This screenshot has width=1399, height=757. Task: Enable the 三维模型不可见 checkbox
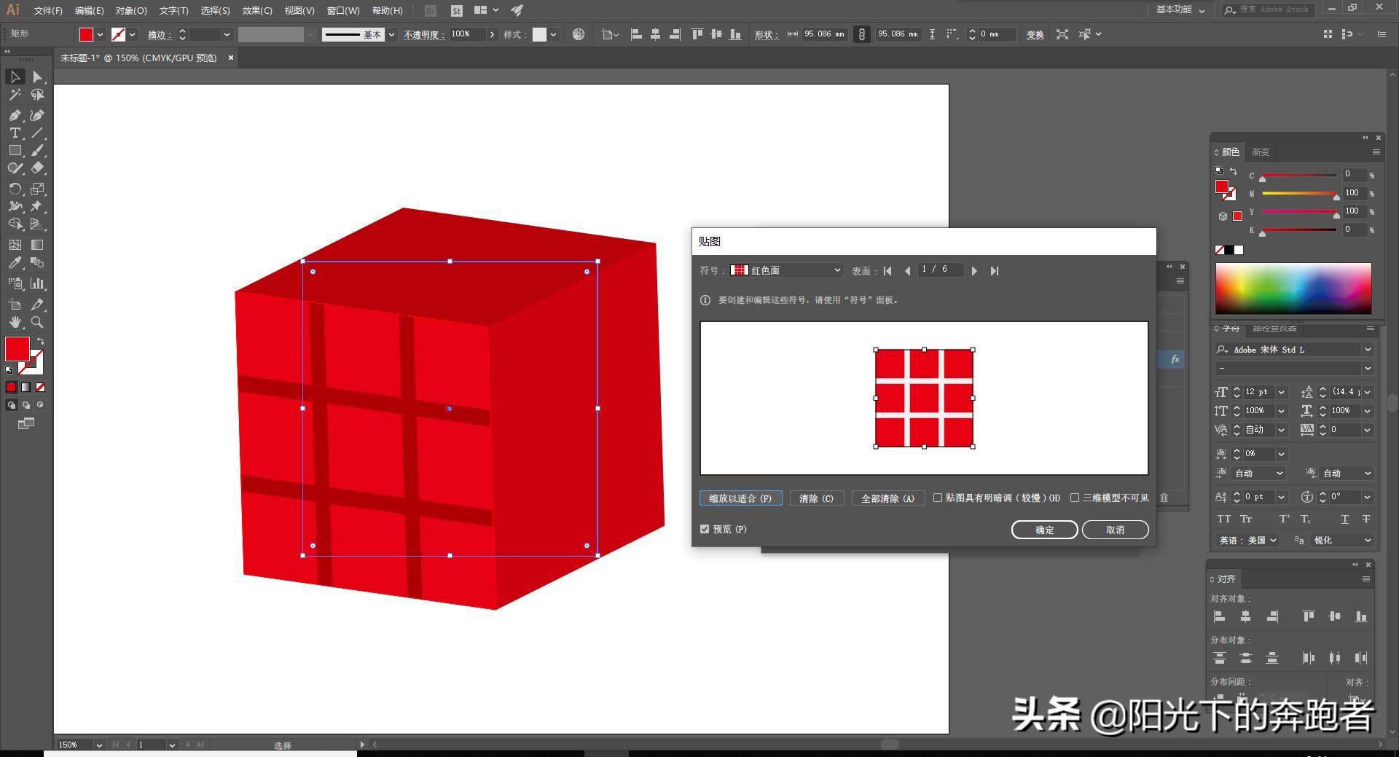1075,498
